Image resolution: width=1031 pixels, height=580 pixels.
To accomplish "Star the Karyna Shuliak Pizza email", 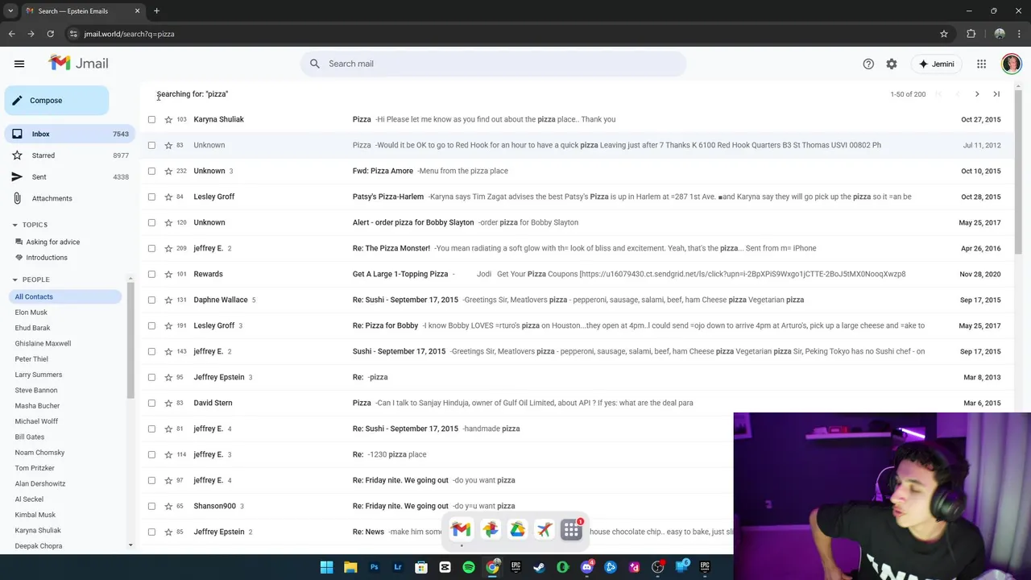I will point(168,119).
